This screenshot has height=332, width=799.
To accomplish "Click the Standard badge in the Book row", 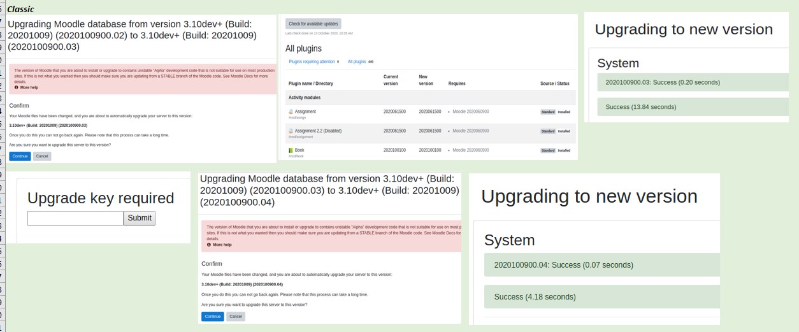I will 548,150.
